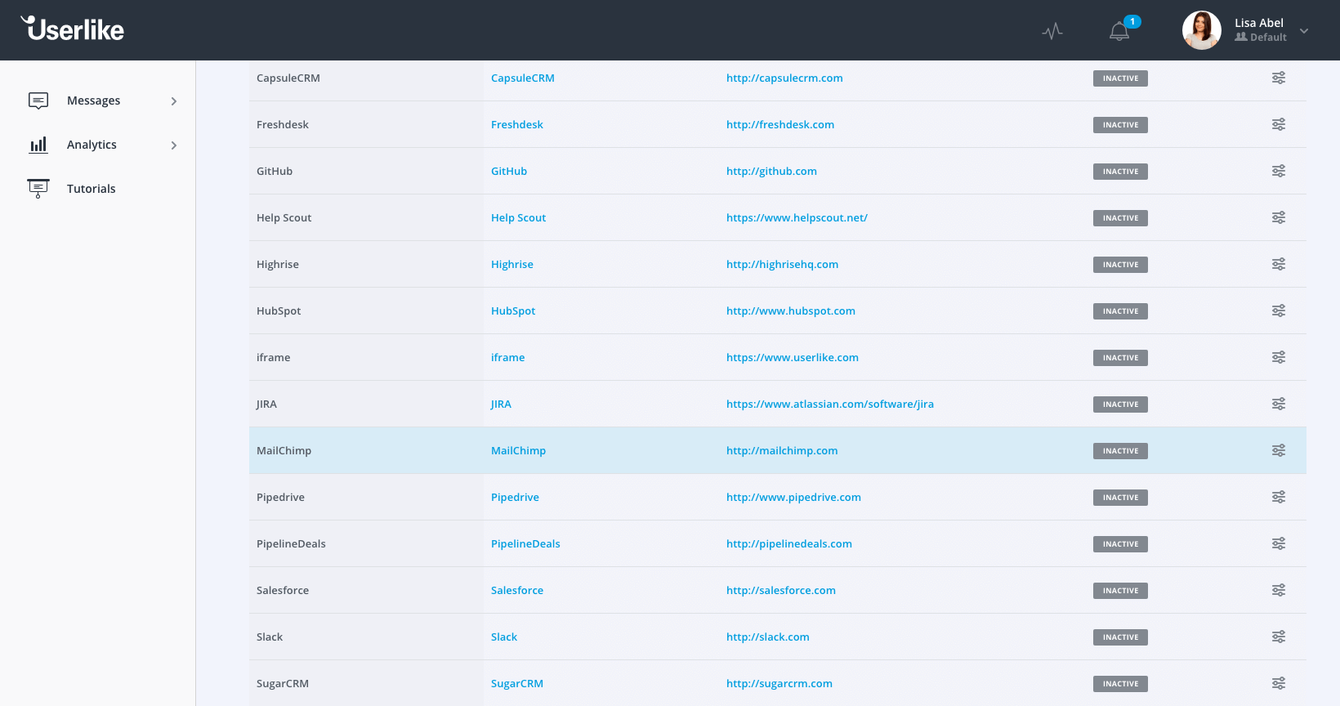Click the INACTIVE badge for Pipedrive
The width and height of the screenshot is (1340, 706).
(1120, 498)
